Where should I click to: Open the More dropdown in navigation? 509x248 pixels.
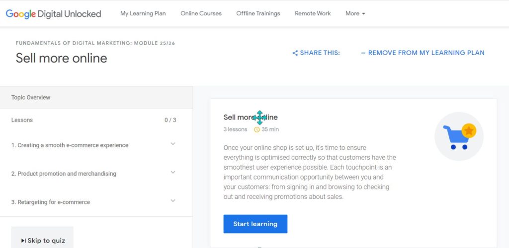point(355,13)
